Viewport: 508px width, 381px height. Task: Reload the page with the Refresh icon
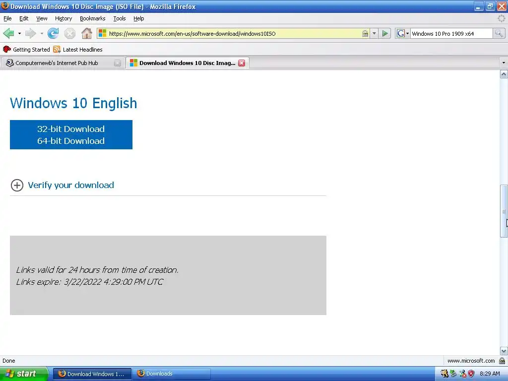tap(53, 33)
